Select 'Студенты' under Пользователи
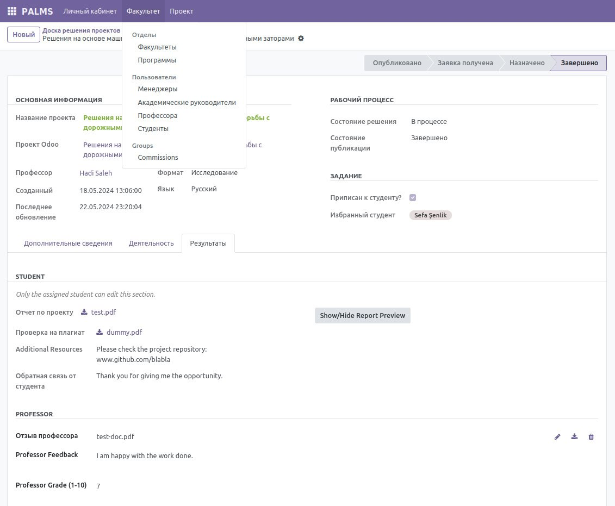This screenshot has height=506, width=615. click(x=153, y=128)
